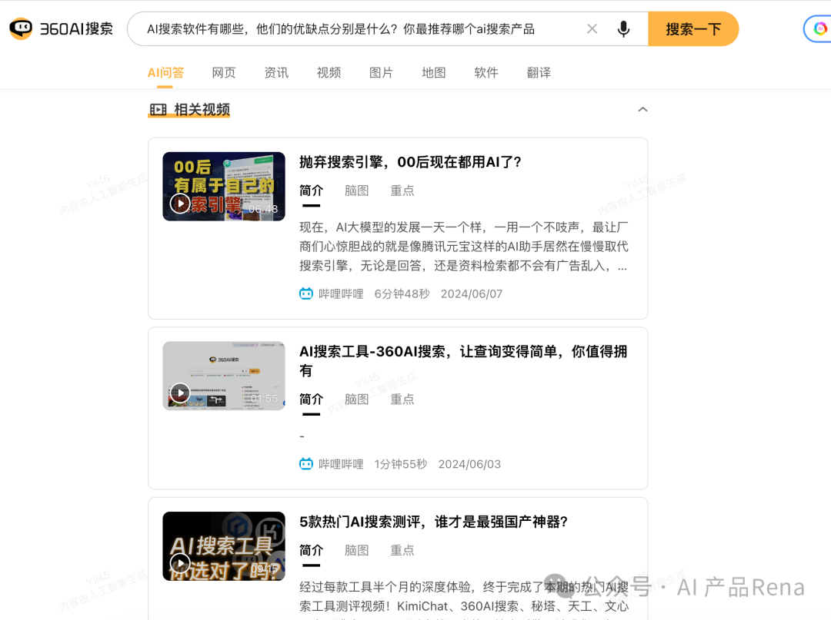Start voice input with the microphone icon
831x620 pixels.
pos(624,28)
